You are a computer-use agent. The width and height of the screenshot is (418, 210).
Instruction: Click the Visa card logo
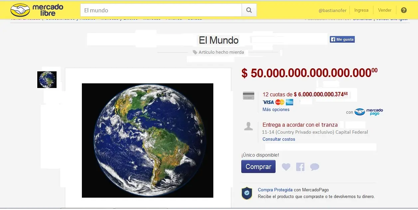click(x=268, y=102)
